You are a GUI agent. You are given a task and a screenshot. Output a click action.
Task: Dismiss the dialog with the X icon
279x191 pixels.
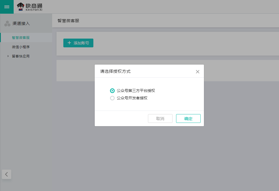click(197, 71)
